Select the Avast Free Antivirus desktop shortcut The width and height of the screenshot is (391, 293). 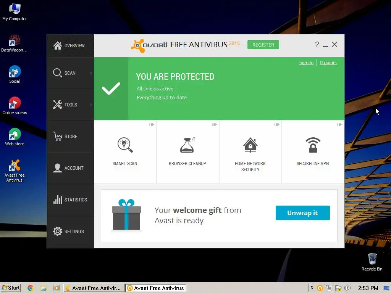(x=15, y=171)
